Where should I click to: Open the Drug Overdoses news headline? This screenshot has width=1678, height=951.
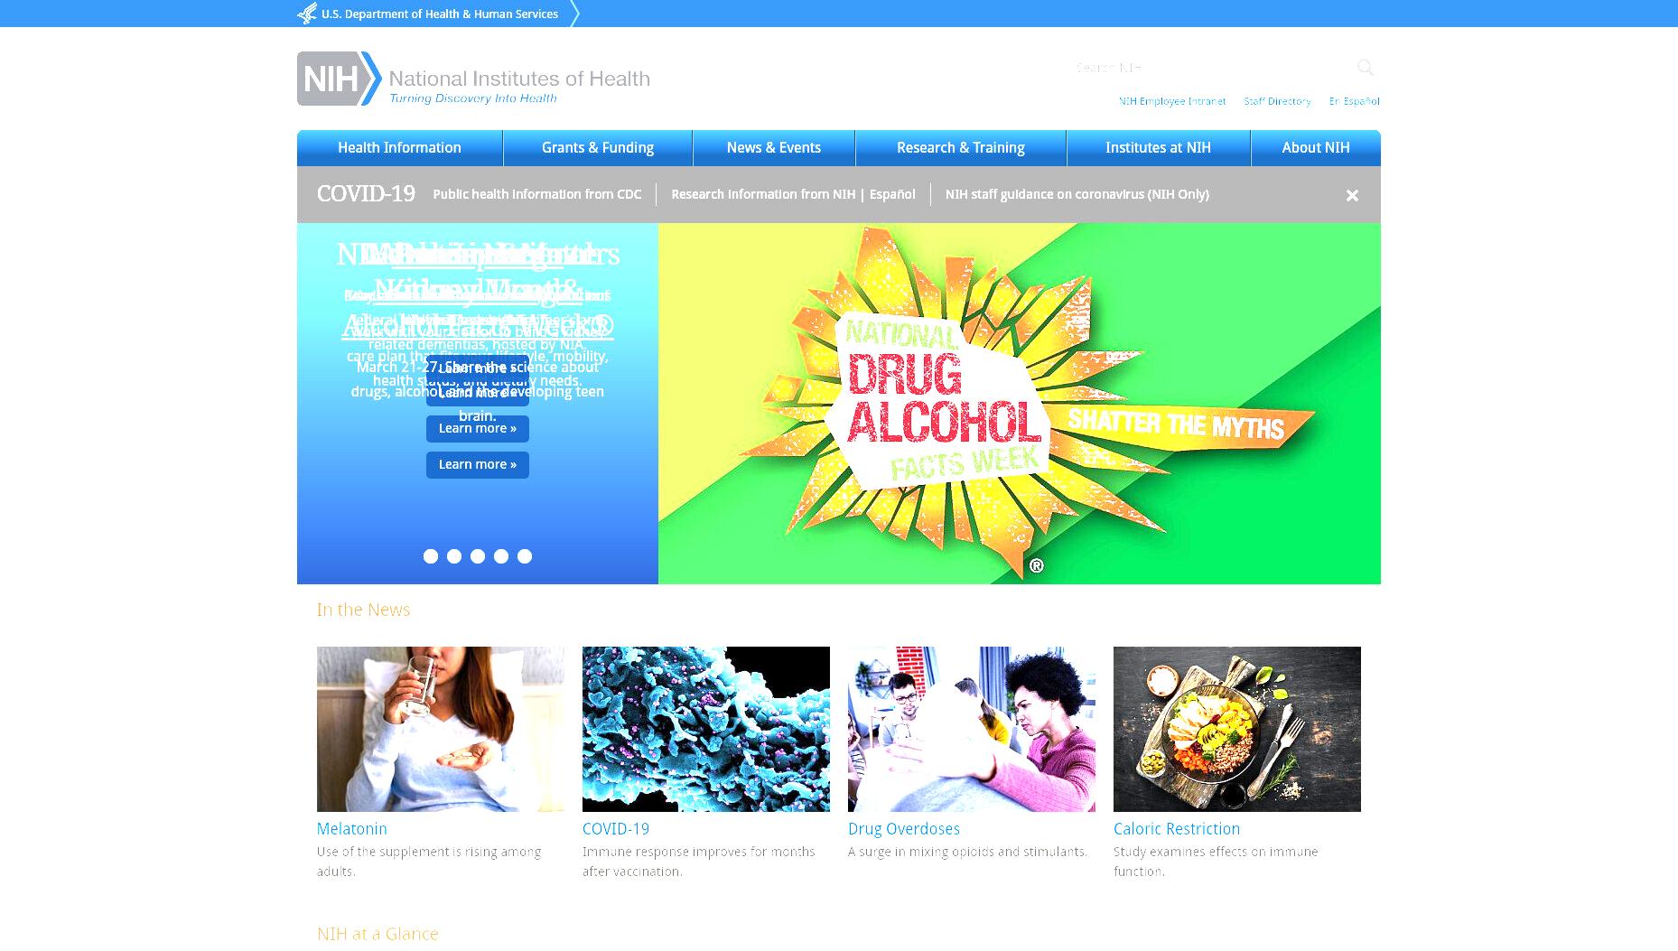[x=904, y=829]
